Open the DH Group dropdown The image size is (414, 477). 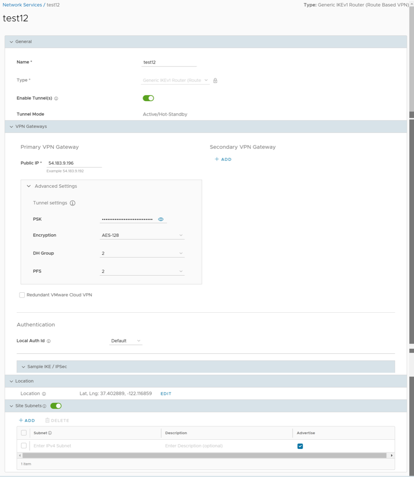click(142, 254)
